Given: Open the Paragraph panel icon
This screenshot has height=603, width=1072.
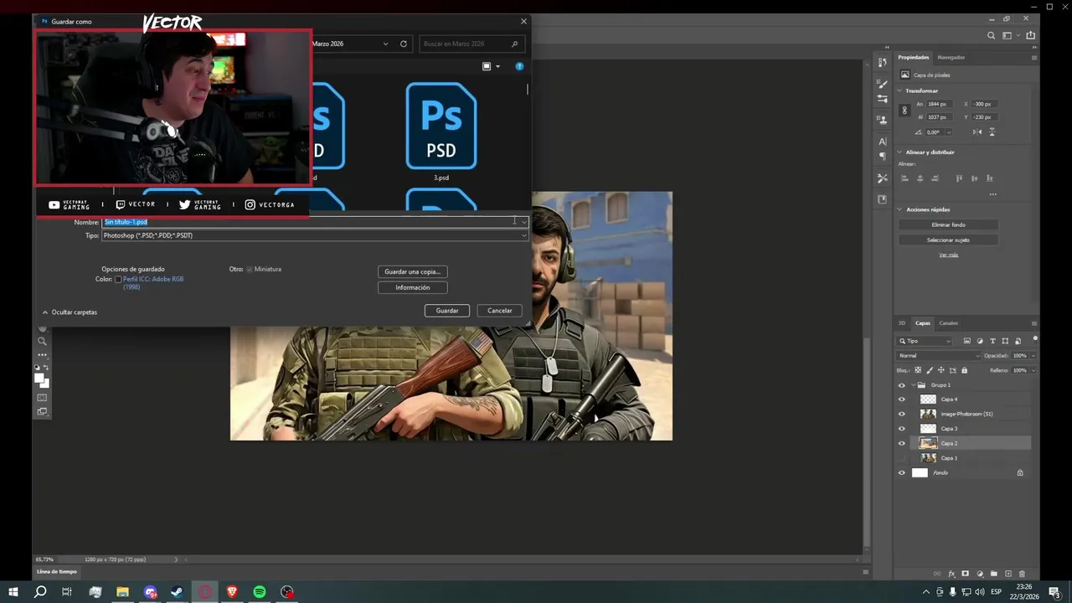Looking at the screenshot, I should point(883,156).
